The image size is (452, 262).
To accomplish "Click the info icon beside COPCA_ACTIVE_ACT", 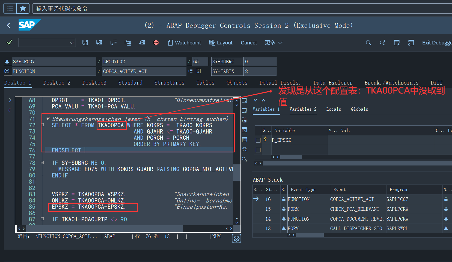I will [198, 71].
